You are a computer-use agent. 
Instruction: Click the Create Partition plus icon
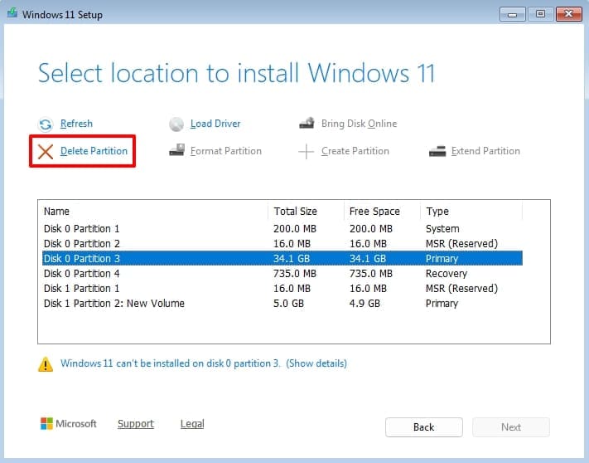pos(307,152)
